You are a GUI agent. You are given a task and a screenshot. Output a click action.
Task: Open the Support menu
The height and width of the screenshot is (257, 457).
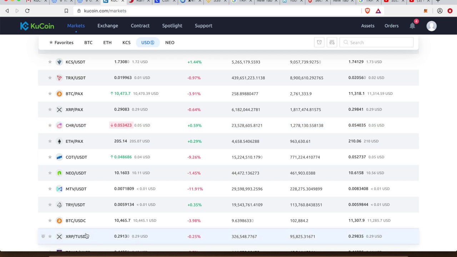204,26
